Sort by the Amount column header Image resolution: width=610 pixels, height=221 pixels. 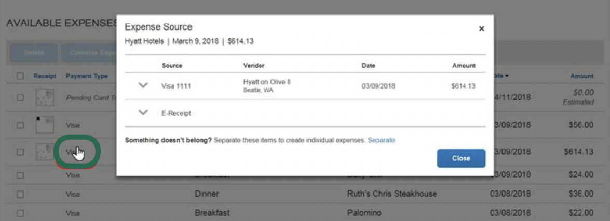tap(581, 76)
